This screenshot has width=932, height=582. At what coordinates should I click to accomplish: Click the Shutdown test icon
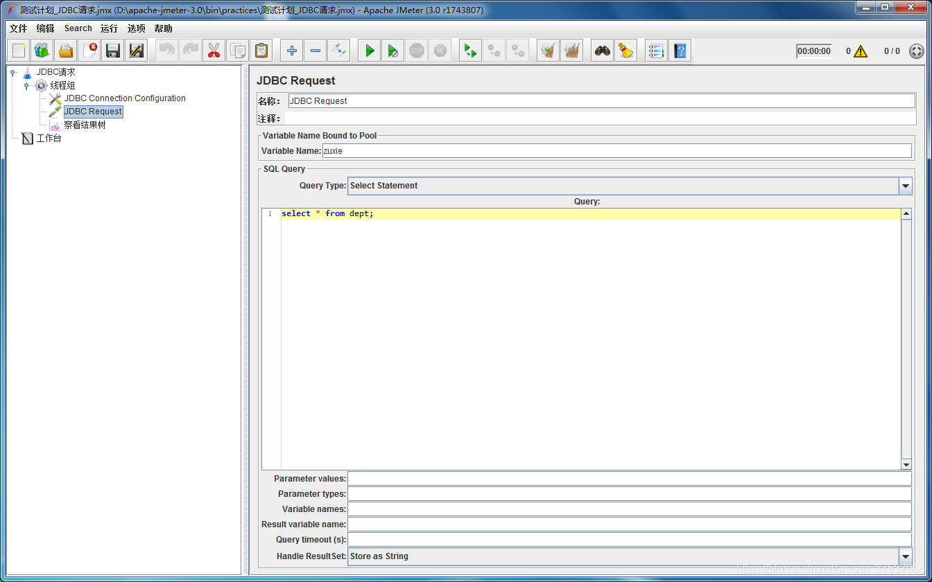point(440,51)
